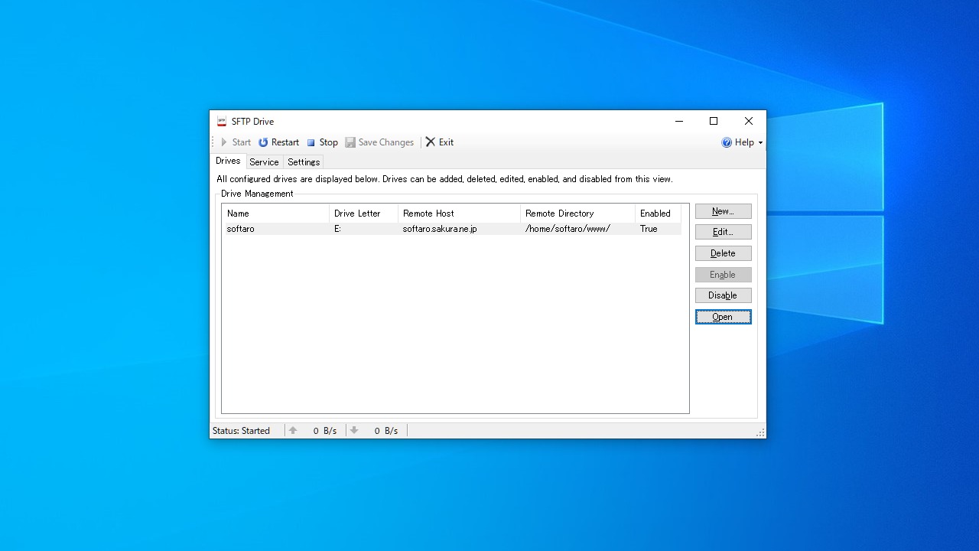Sort by the Name column header
The image size is (979, 551).
click(275, 214)
